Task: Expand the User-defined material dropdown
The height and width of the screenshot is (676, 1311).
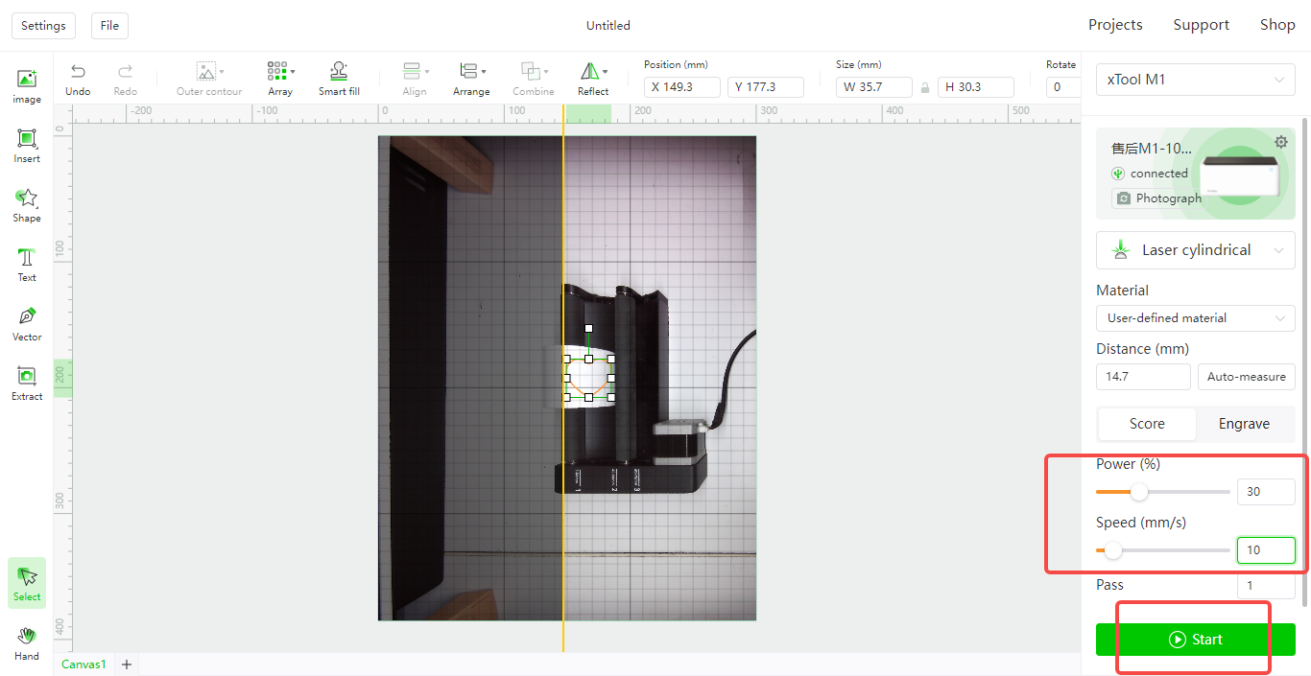Action: 1195,318
